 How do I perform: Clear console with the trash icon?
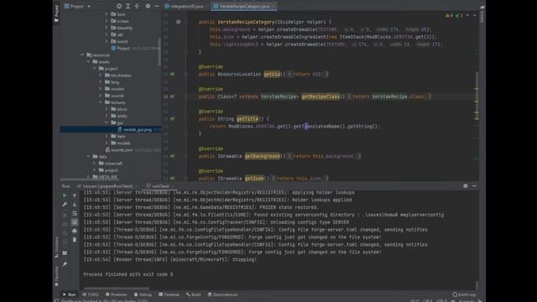tap(75, 240)
